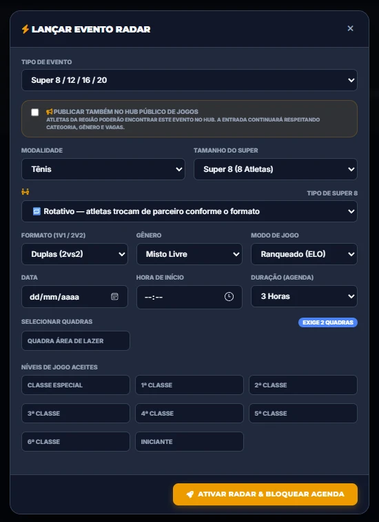This screenshot has width=379, height=522.
Task: Open the Tamanho do Super dropdown
Action: [276, 169]
